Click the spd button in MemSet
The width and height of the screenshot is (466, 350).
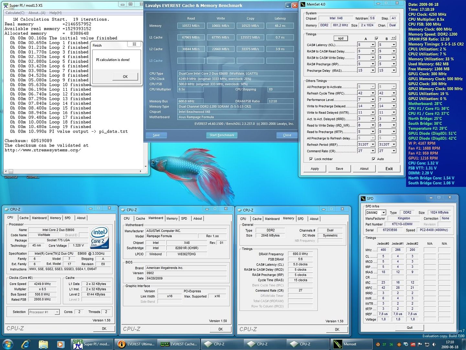341,38
